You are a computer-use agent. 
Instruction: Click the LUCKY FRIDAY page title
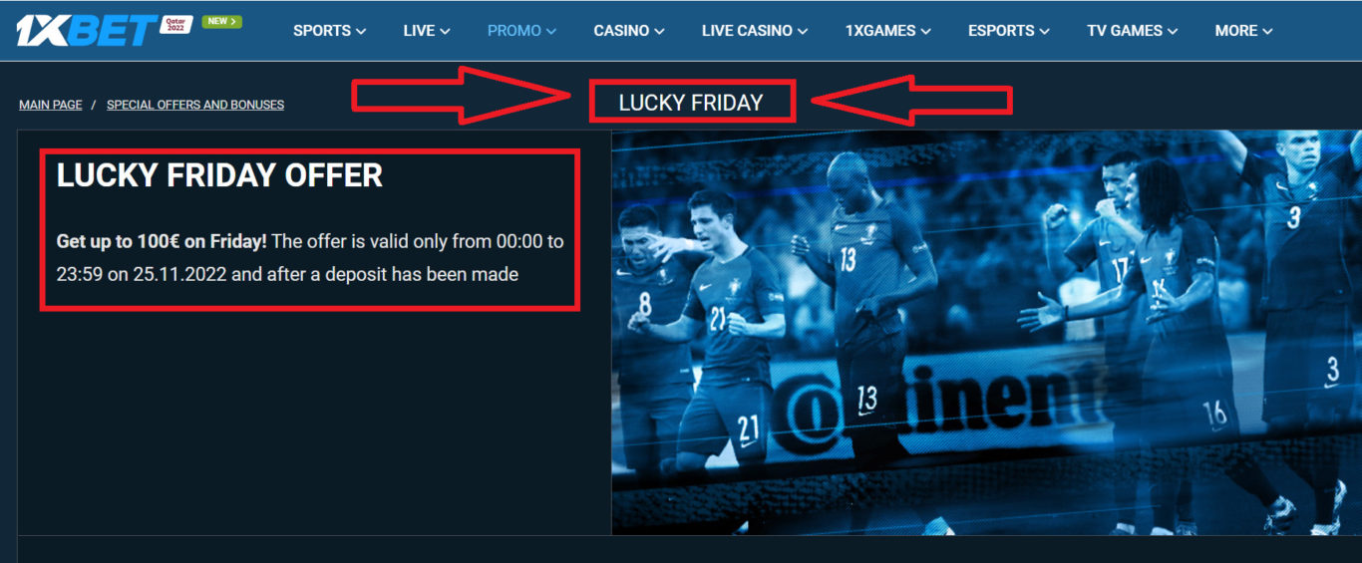[x=691, y=103]
